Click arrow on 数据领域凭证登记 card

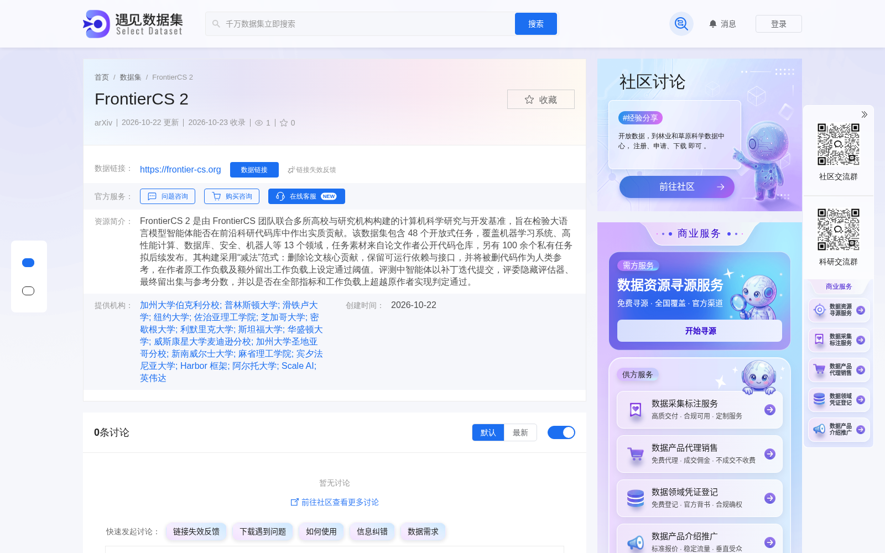770,498
